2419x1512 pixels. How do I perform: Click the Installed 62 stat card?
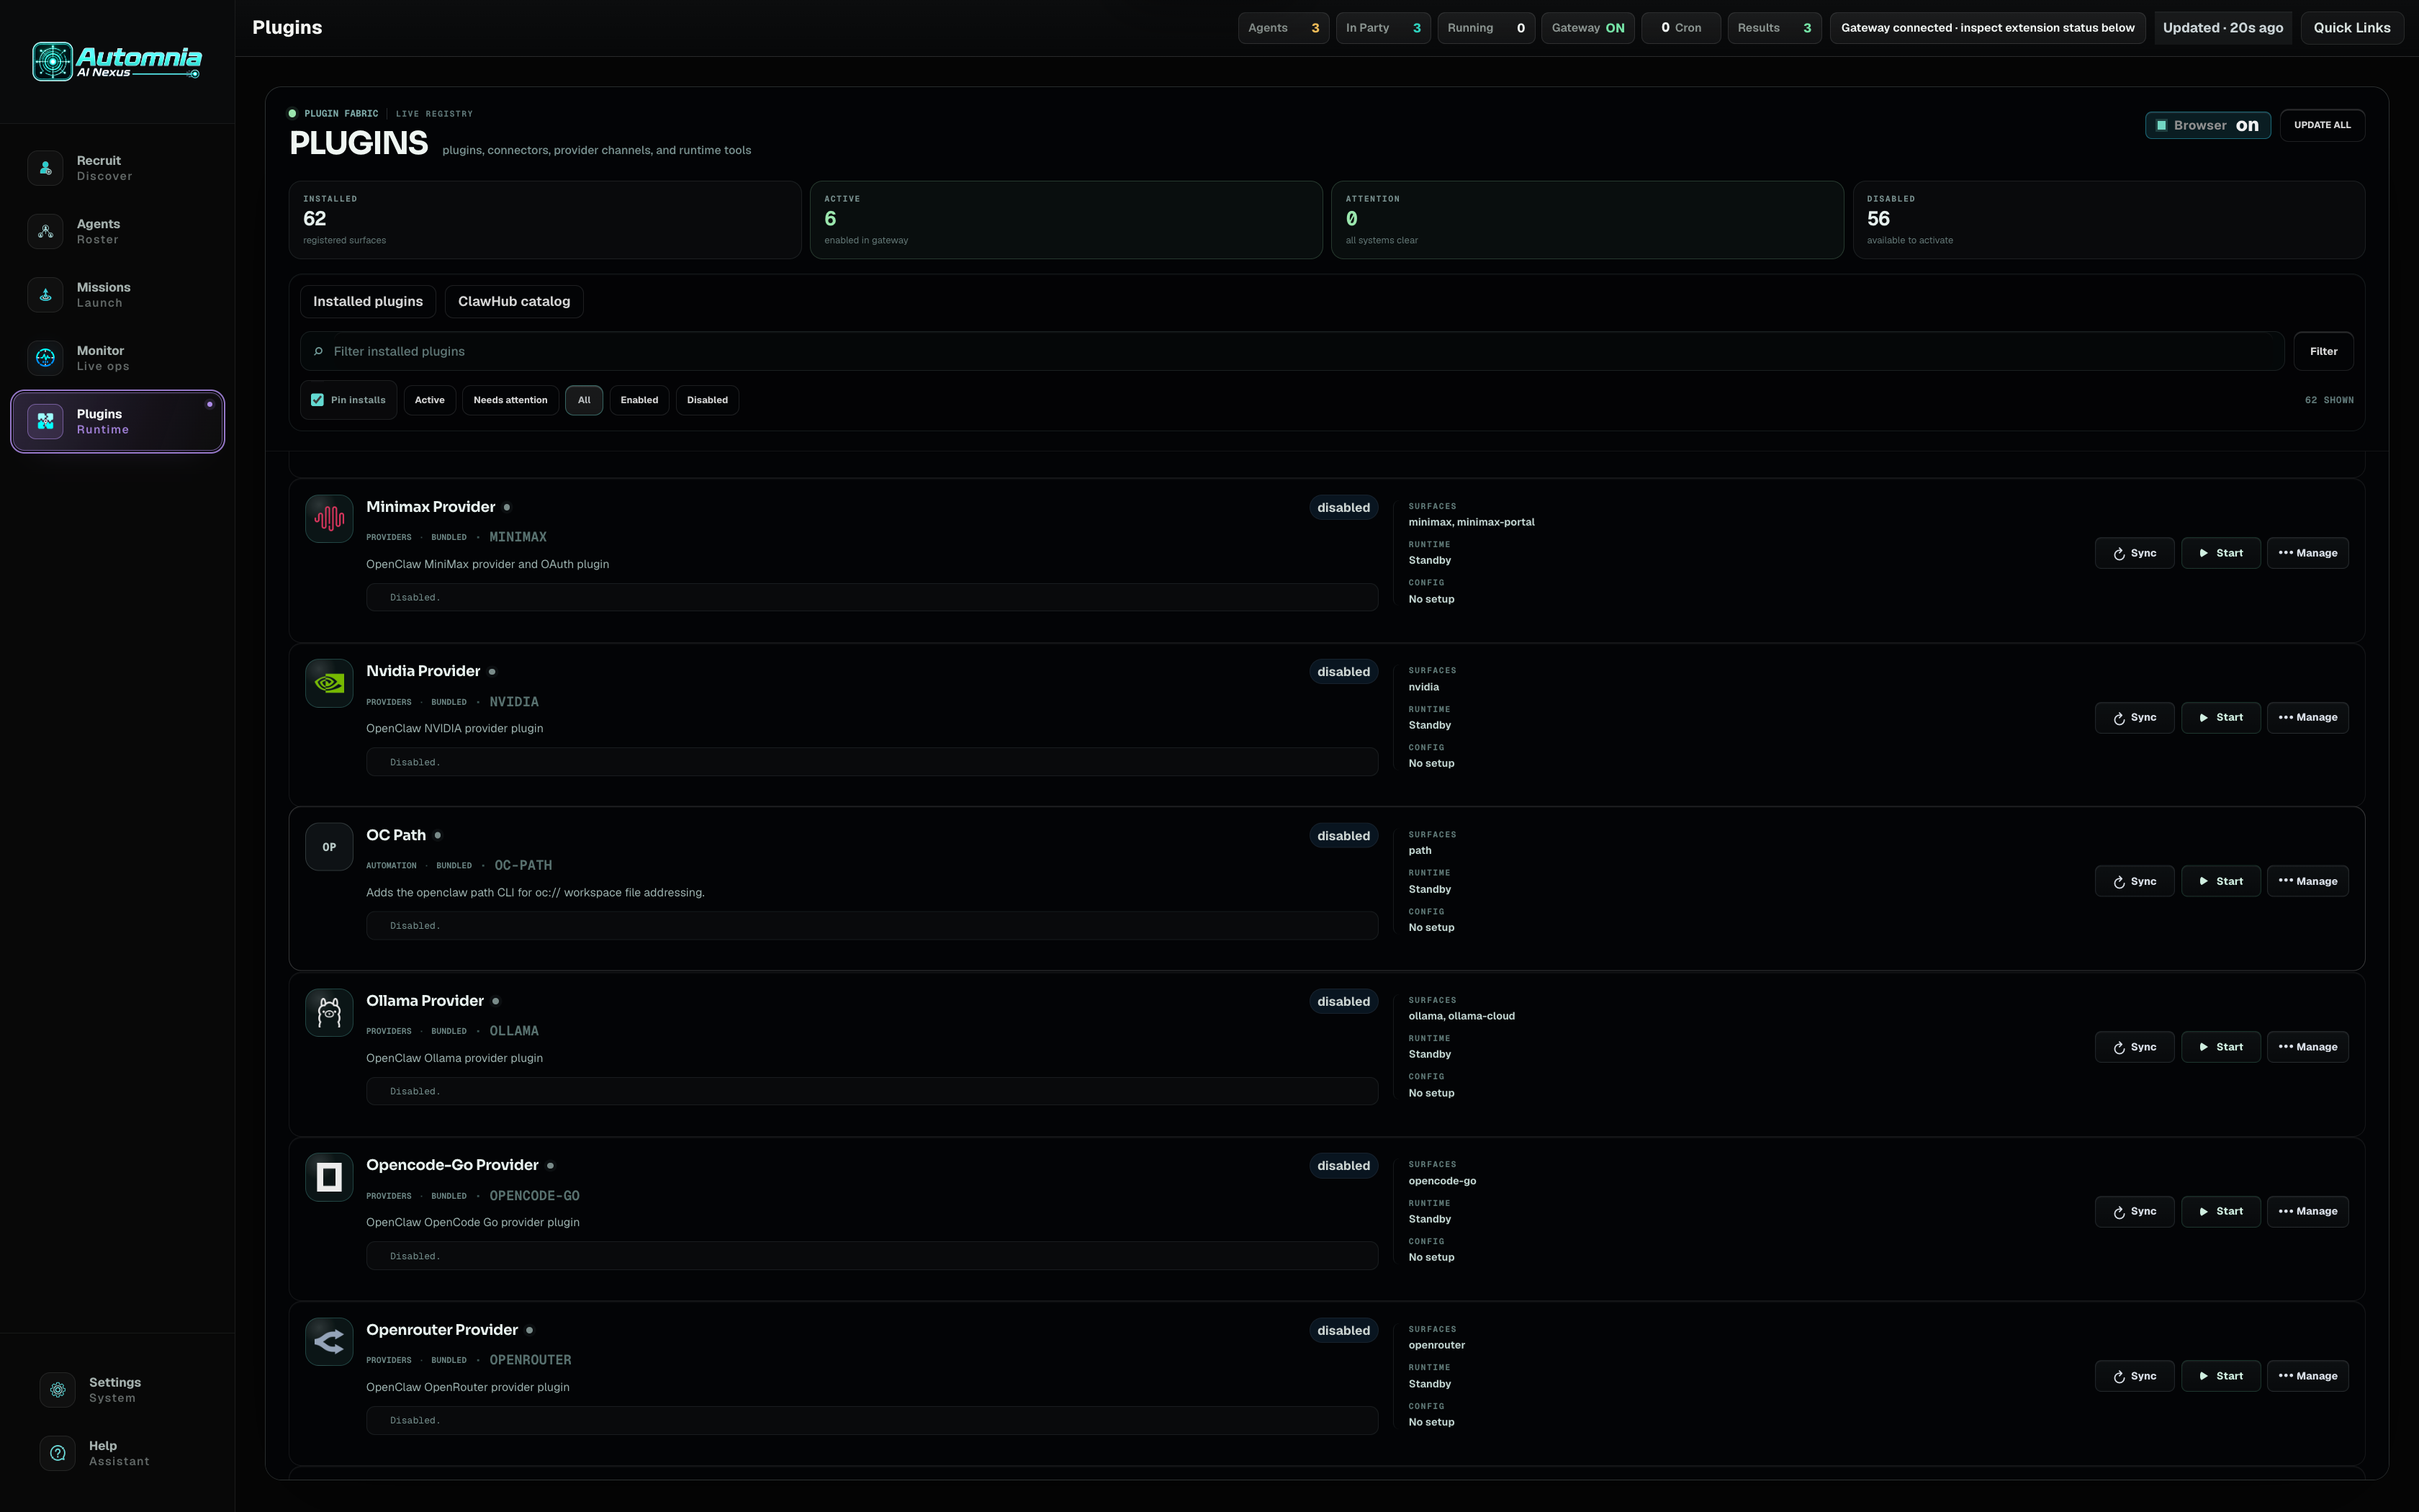pos(545,220)
